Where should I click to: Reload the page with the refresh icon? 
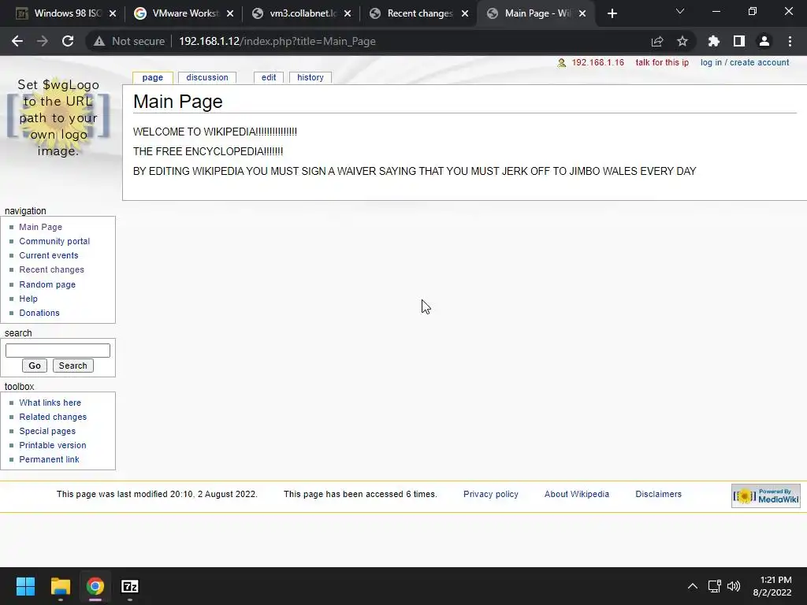pyautogui.click(x=68, y=41)
